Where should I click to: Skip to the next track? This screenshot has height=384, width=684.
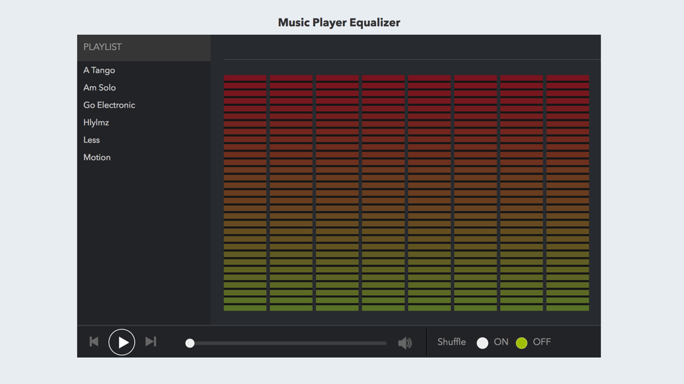click(x=151, y=342)
